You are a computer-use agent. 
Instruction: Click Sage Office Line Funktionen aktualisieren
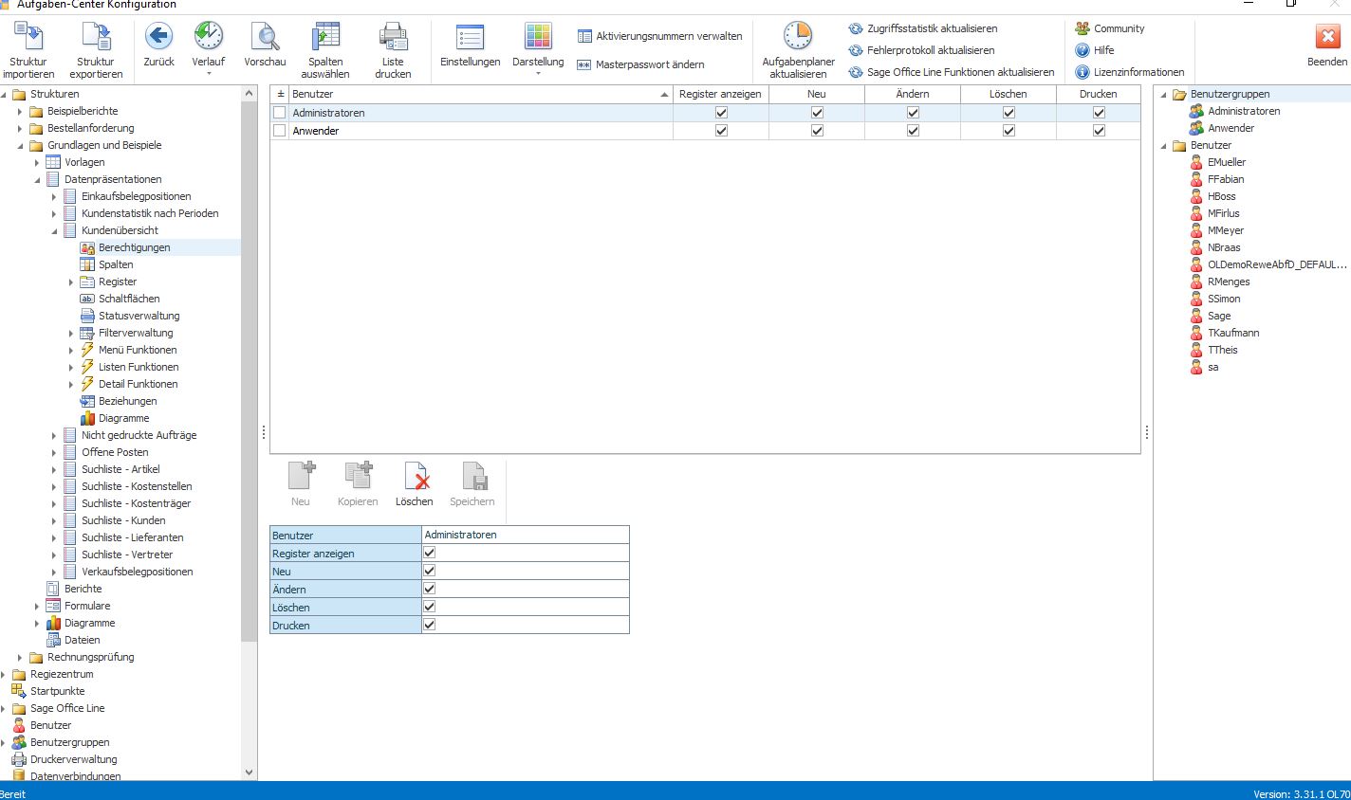952,72
